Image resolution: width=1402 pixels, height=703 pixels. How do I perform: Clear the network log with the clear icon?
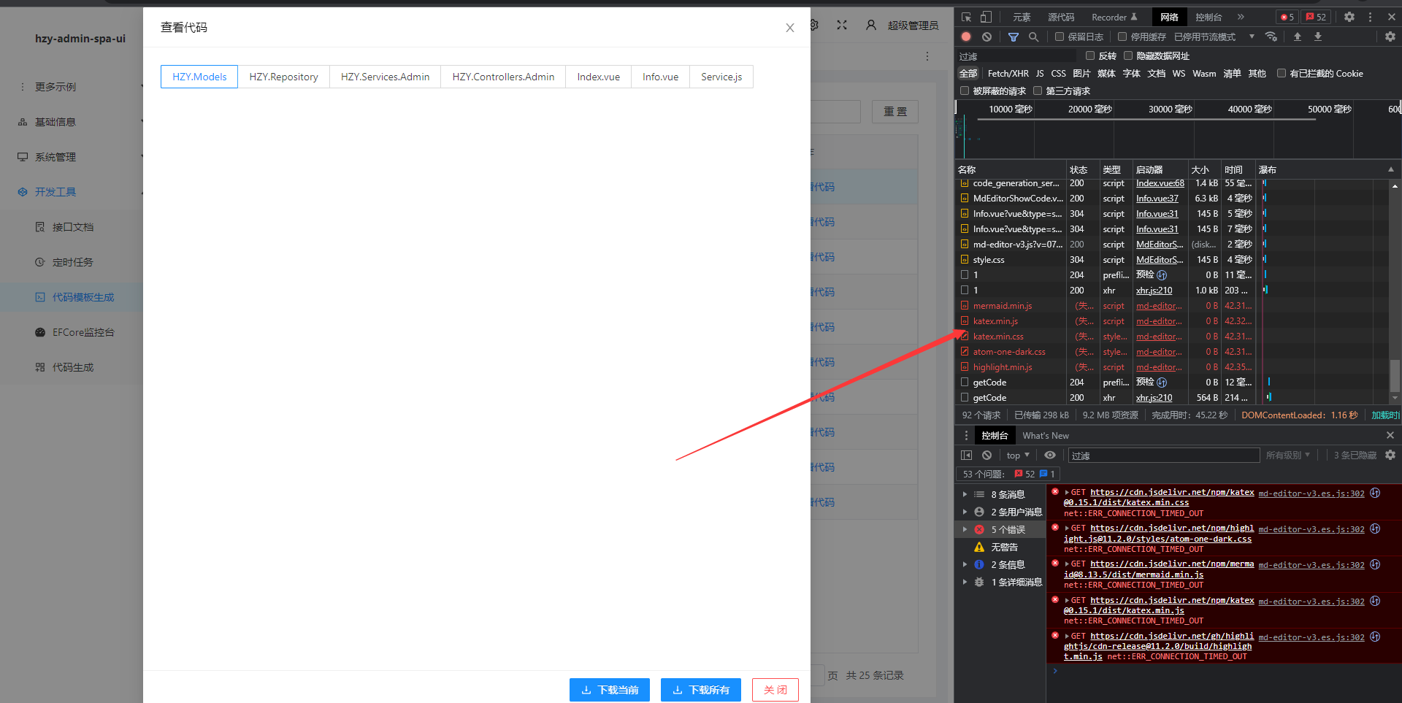(987, 37)
